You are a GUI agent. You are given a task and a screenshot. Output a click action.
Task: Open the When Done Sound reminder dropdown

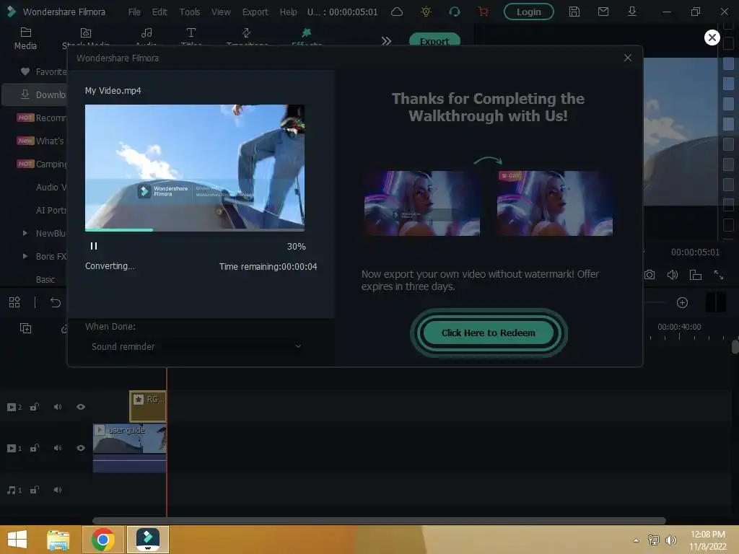point(196,346)
